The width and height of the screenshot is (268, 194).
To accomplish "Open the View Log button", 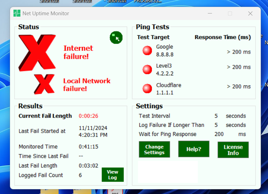I will coord(113,175).
